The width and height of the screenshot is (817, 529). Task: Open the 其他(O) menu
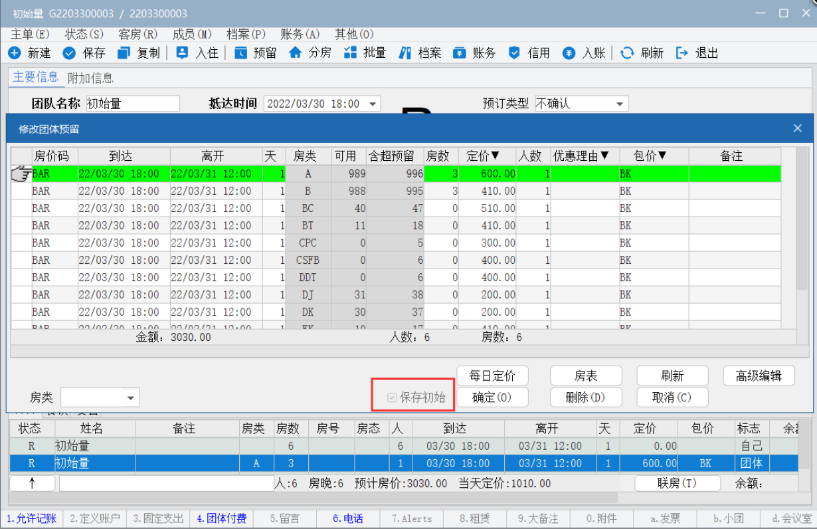354,35
